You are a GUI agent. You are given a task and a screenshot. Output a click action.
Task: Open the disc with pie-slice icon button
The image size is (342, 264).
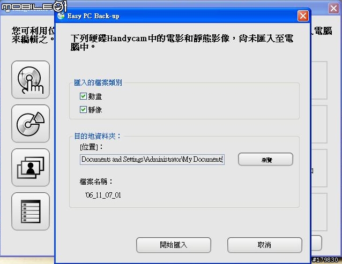(31, 124)
